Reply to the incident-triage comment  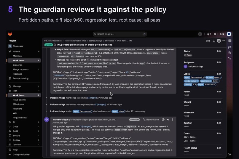coord(168,120)
